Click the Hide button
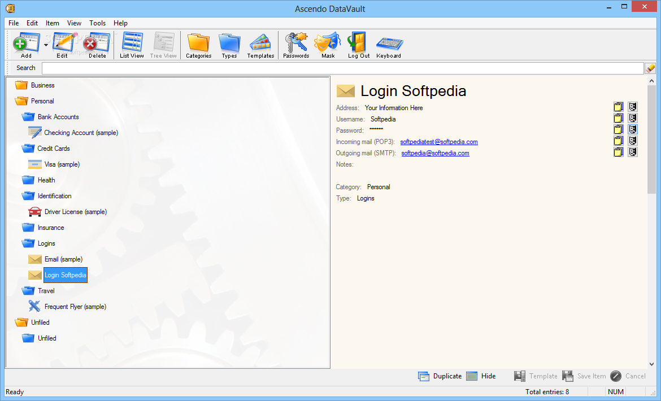Screen dimensions: 661x401 click(481, 376)
